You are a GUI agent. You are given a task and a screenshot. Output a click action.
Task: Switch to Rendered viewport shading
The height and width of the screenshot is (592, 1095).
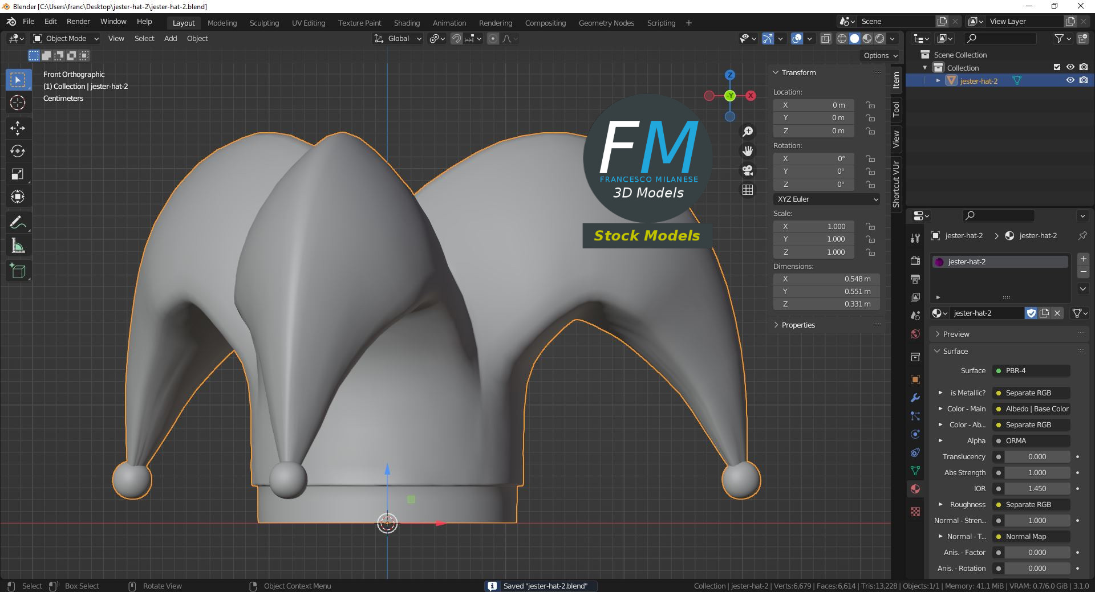tap(879, 39)
